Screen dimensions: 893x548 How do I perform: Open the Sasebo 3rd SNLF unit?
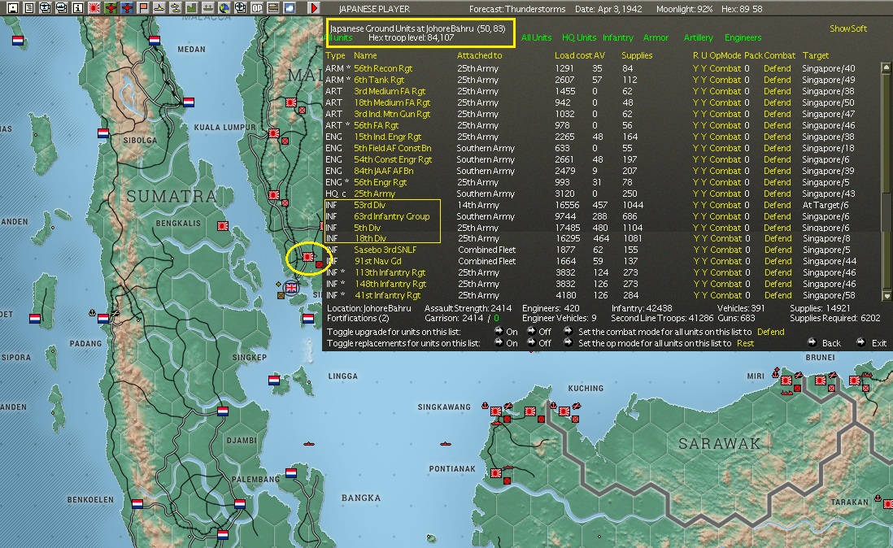click(x=385, y=250)
